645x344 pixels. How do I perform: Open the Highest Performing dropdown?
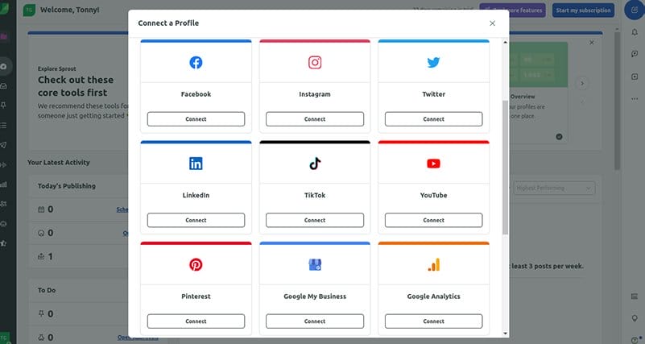(554, 188)
